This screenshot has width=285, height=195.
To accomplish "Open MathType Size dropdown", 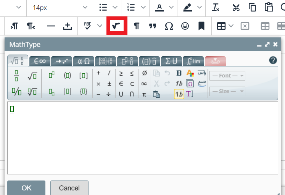I will pyautogui.click(x=227, y=91).
